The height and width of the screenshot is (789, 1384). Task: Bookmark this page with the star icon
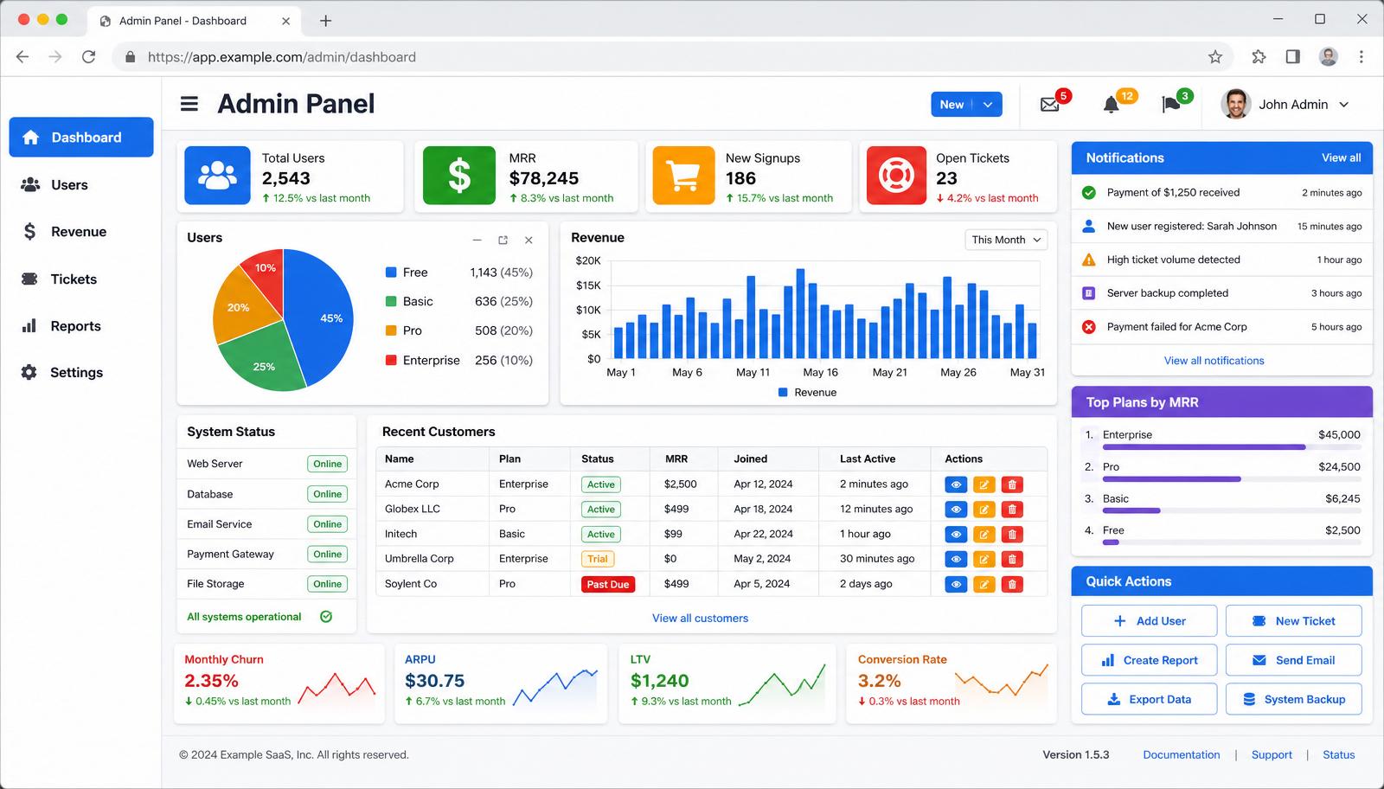click(x=1215, y=57)
